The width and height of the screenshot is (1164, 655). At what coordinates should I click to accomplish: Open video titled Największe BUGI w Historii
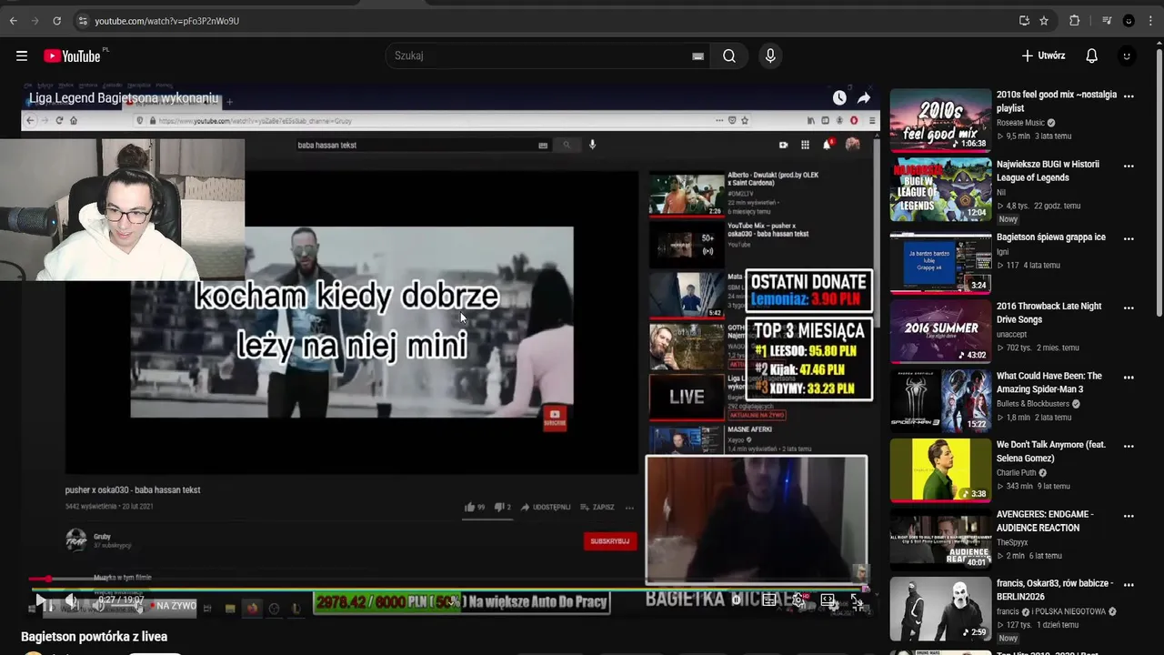click(1048, 171)
